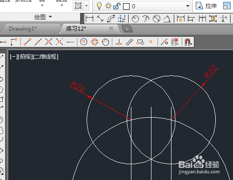The height and width of the screenshot is (180, 233).
Task: Choose the Nearest object snap
Action: tap(164, 42)
